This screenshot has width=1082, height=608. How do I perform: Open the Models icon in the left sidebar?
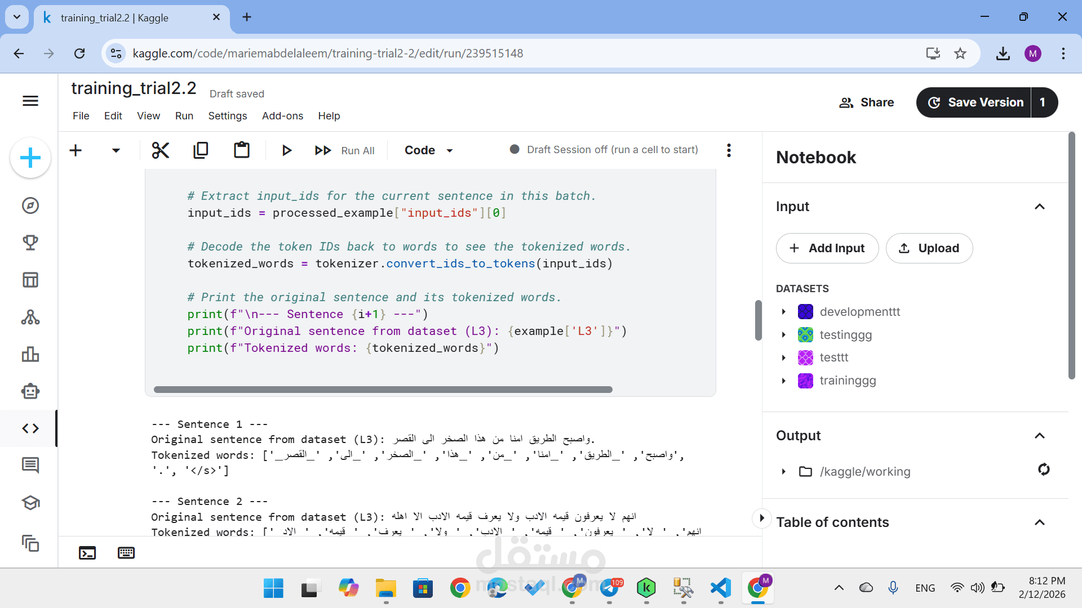click(x=30, y=318)
